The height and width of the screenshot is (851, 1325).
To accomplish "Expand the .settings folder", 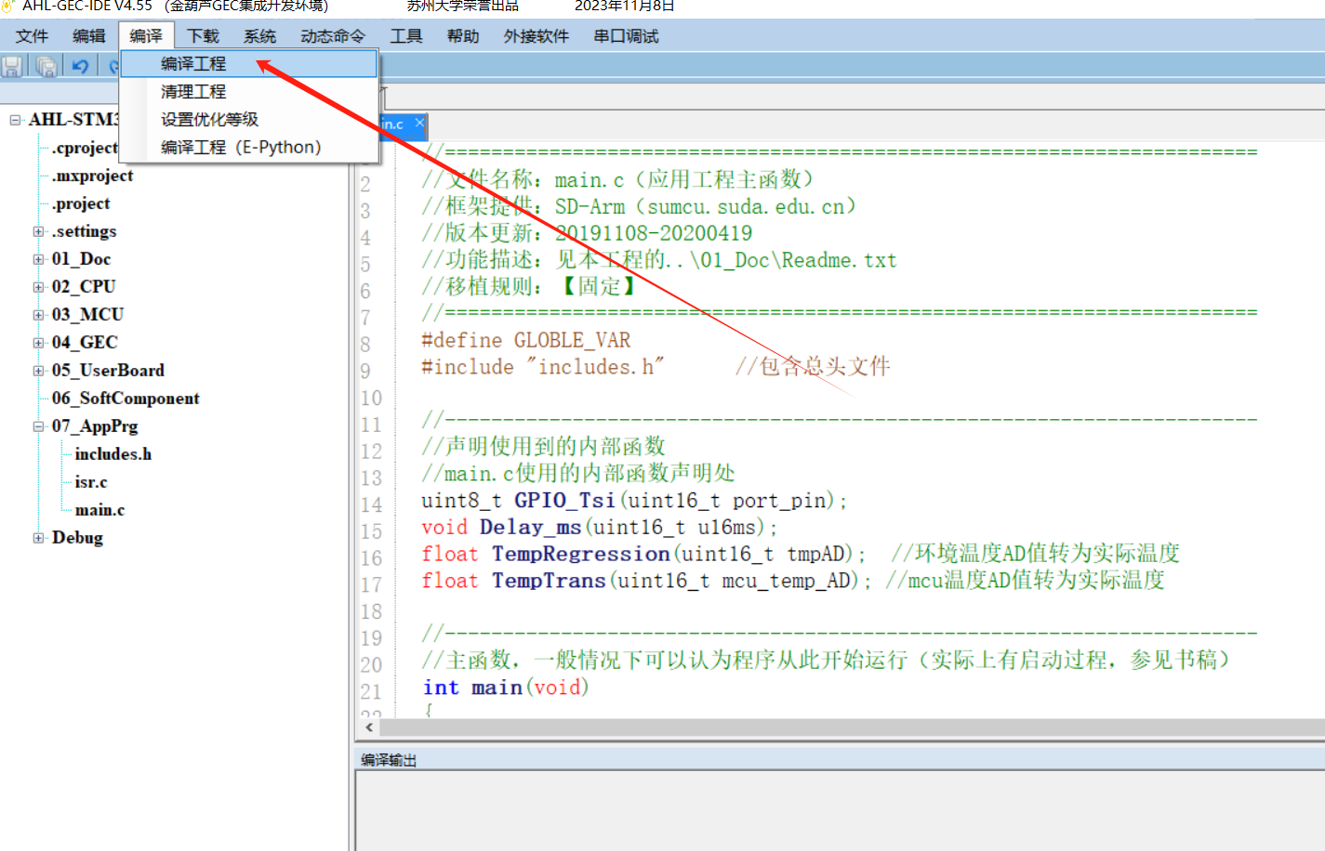I will 38,231.
